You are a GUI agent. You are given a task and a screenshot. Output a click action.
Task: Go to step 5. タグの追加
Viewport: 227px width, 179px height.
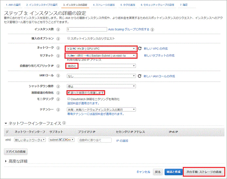tap(128, 5)
